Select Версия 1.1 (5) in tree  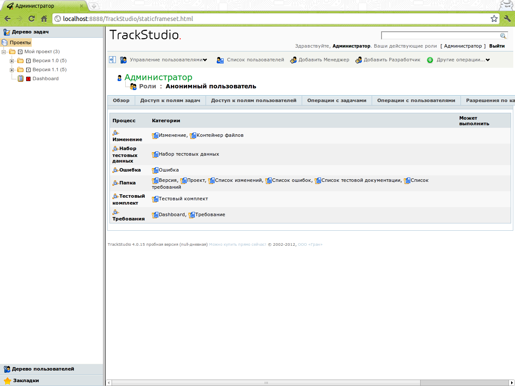point(49,69)
